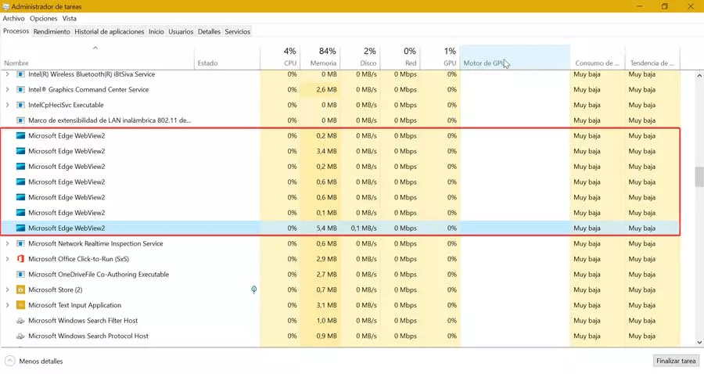Sort by the Estado column header
The height and width of the screenshot is (374, 704).
click(x=227, y=57)
